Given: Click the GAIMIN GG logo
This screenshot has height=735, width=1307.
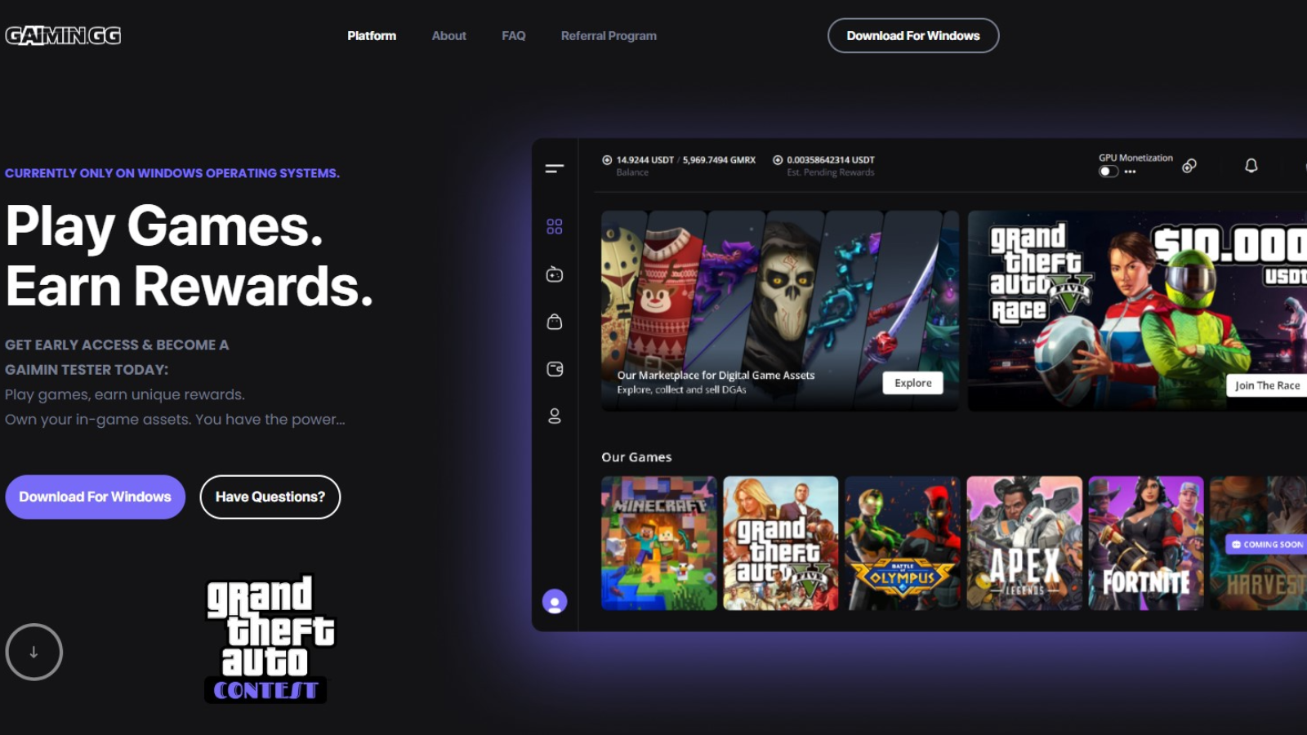Looking at the screenshot, I should (x=63, y=35).
